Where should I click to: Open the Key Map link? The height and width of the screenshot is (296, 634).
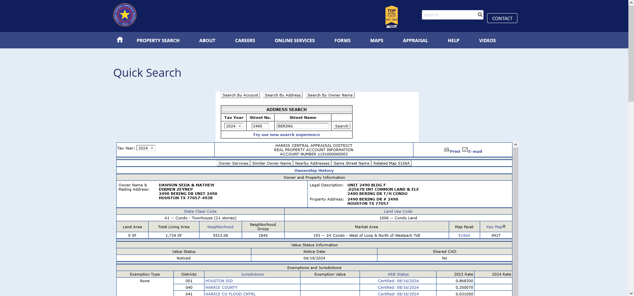click(x=494, y=227)
